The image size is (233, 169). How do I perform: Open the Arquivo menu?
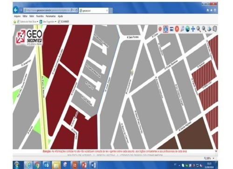[x=17, y=16]
